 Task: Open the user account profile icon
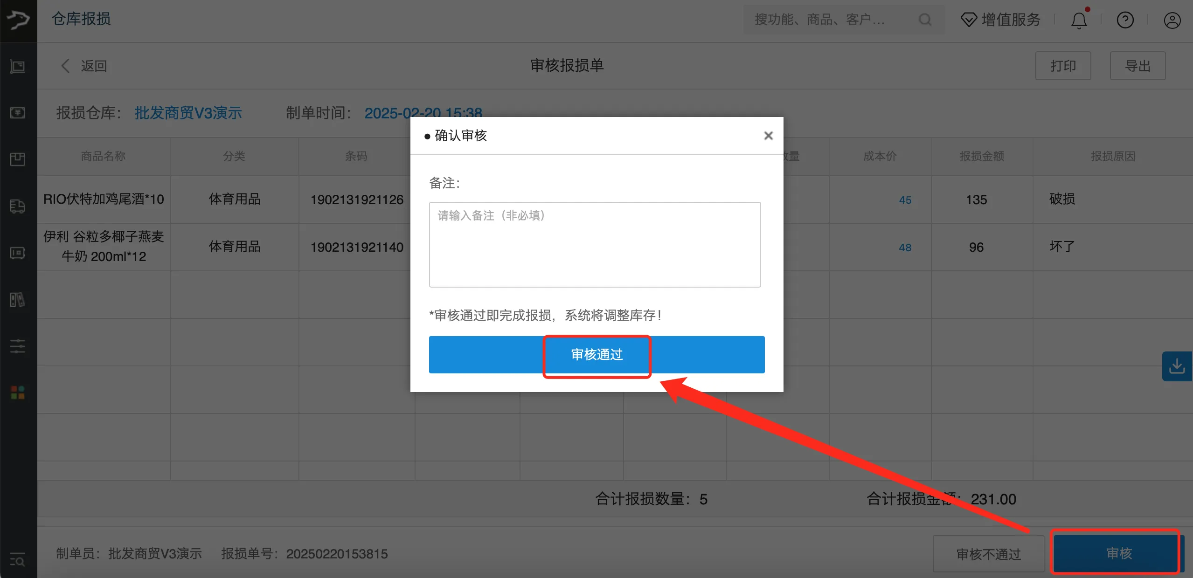(x=1172, y=20)
